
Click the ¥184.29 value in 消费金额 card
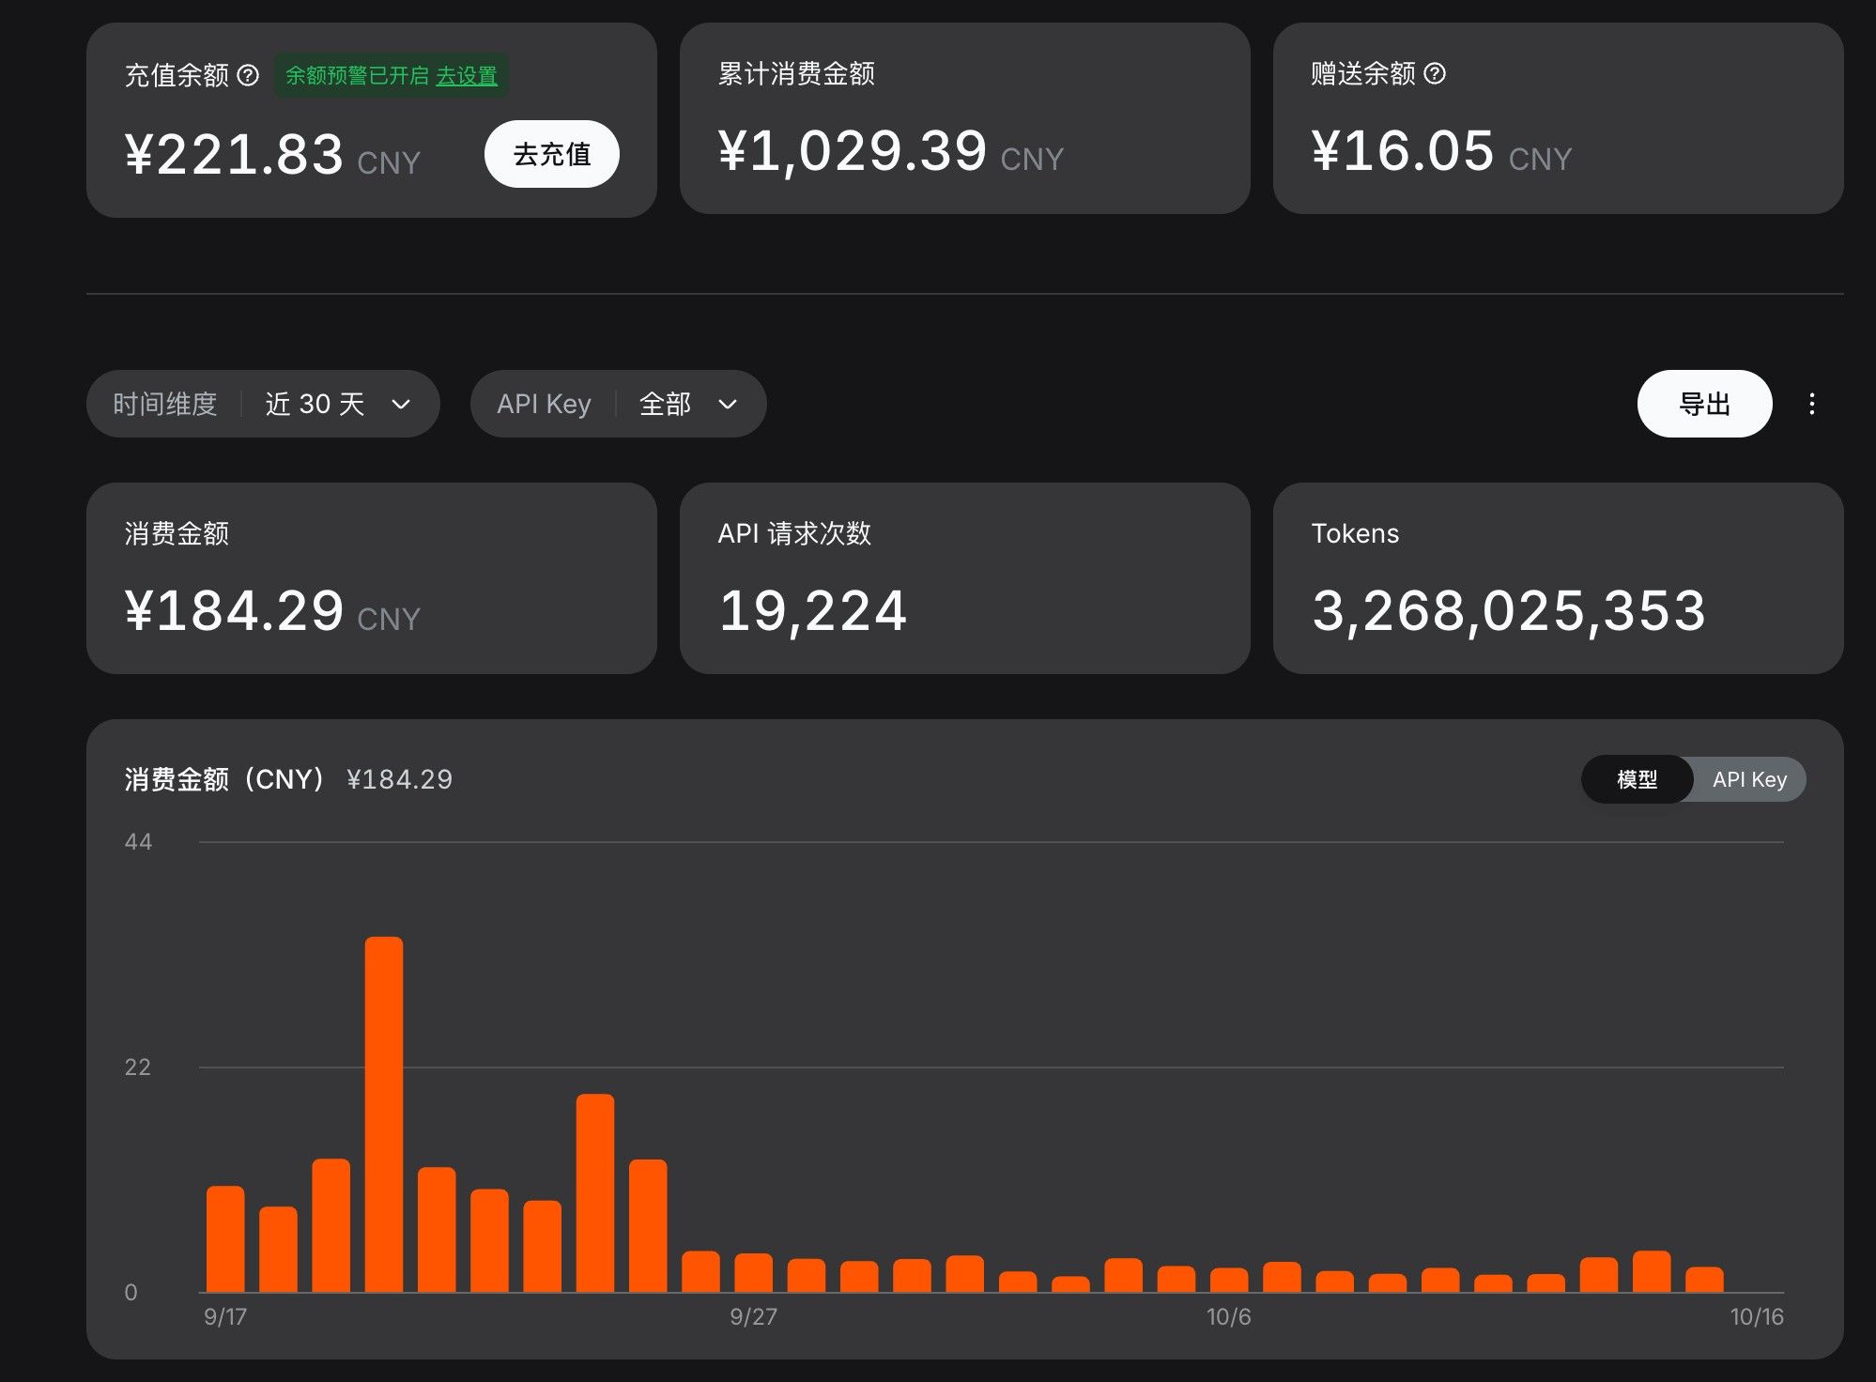pos(234,611)
